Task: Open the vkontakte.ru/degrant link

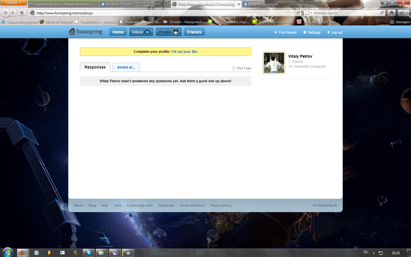Action: click(310, 67)
